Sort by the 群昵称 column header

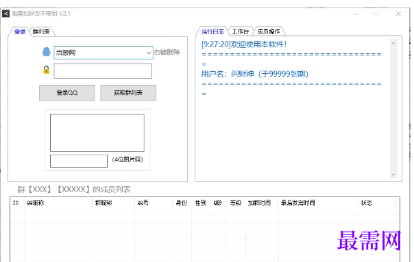pos(114,203)
